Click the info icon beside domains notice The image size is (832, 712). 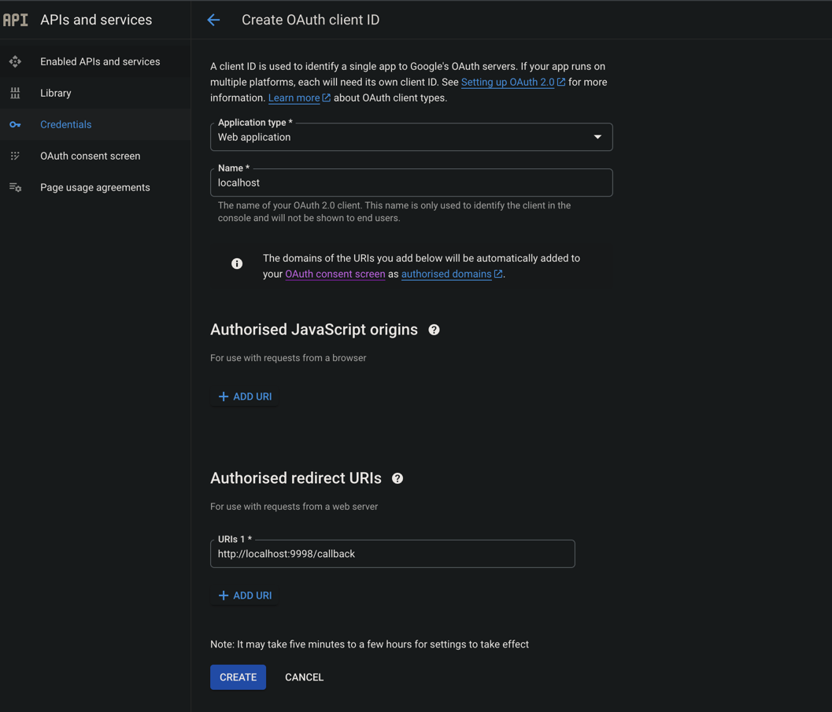[x=237, y=264]
